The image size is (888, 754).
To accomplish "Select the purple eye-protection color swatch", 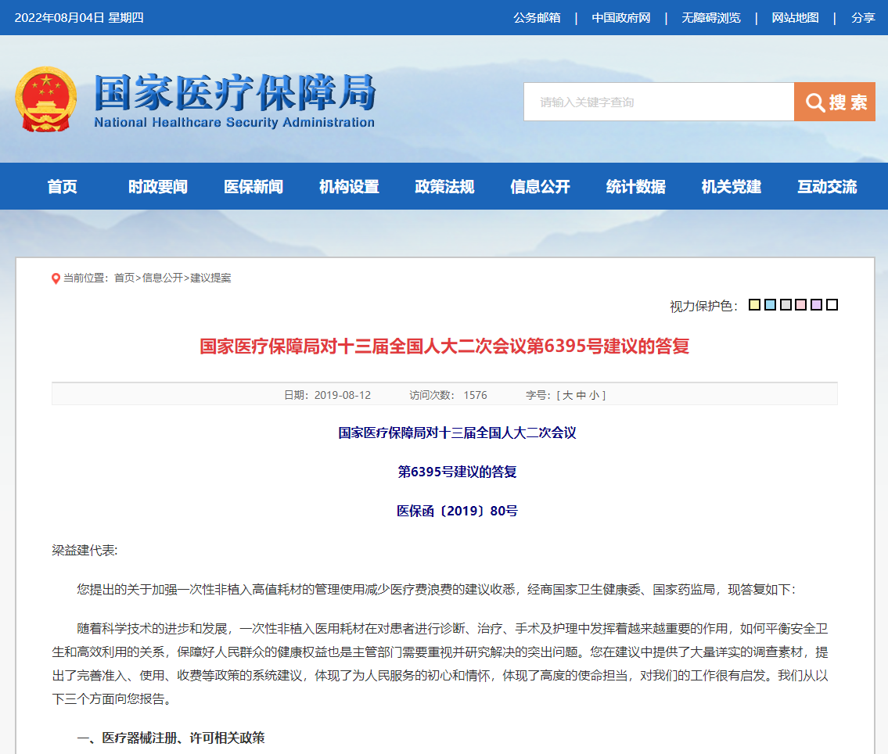I will click(817, 304).
